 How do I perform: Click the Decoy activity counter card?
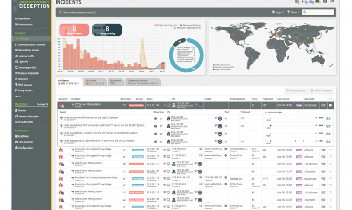(x=107, y=30)
